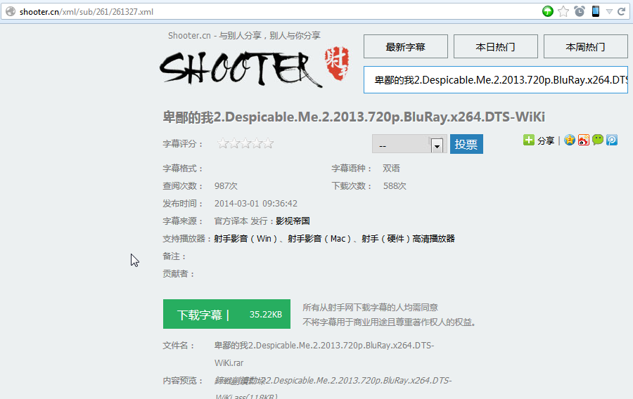Click the view count 987次
Screen dimensions: 633x399
click(x=226, y=185)
